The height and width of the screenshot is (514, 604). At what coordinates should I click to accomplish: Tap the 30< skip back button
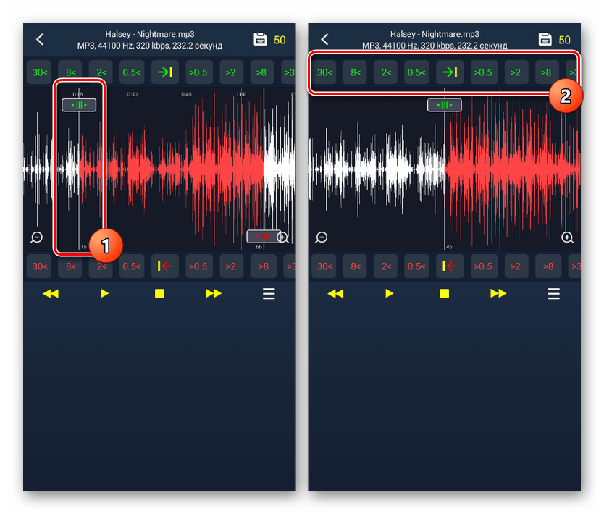tap(38, 72)
